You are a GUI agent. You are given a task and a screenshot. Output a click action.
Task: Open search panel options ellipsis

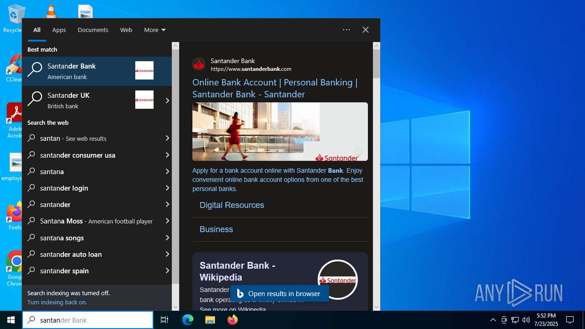(346, 30)
